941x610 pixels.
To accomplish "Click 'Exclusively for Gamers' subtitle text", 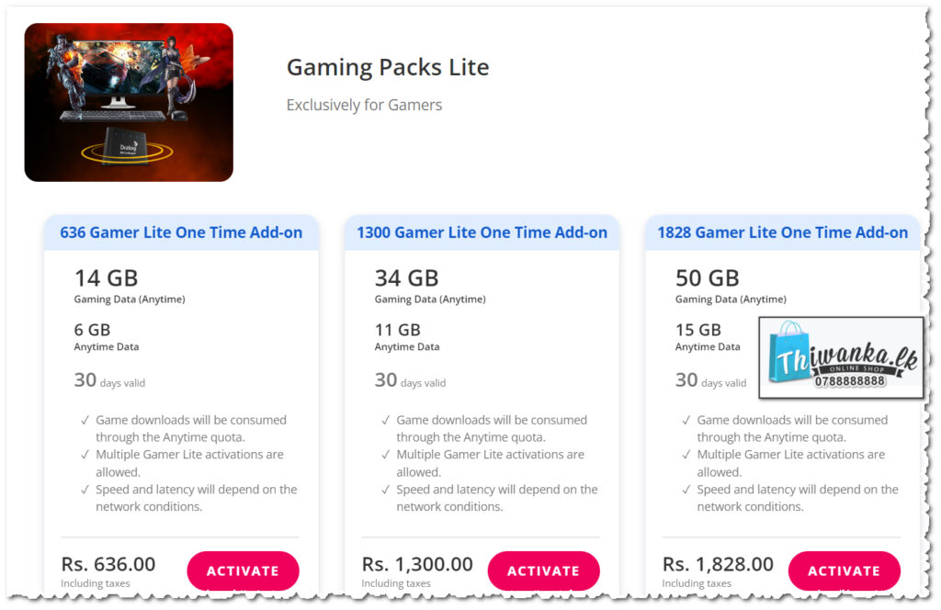I will point(364,105).
